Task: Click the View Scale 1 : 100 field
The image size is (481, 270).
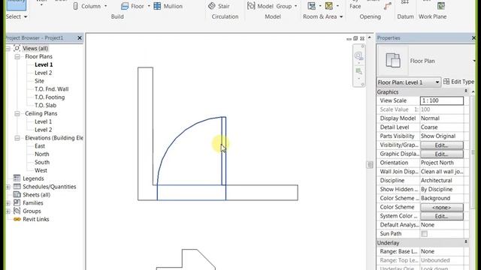Action: coord(442,100)
